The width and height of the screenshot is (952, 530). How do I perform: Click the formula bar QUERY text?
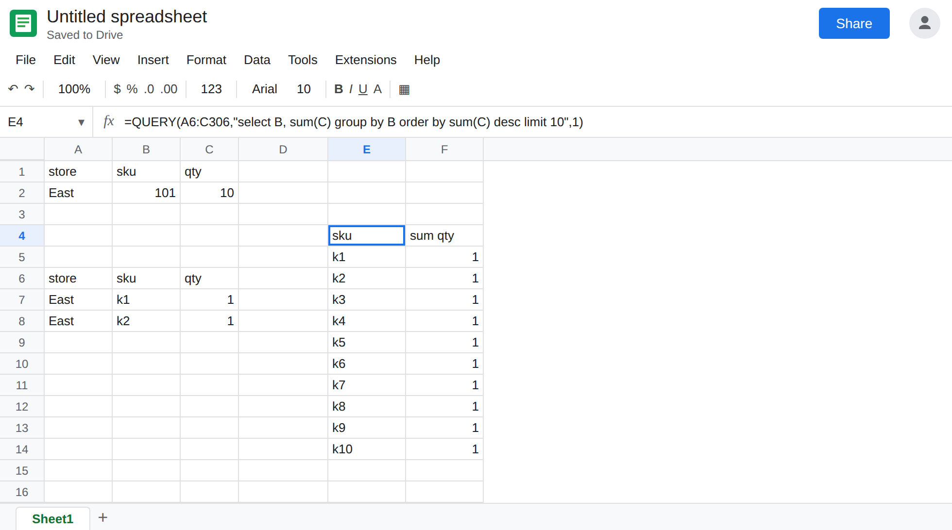tap(354, 122)
